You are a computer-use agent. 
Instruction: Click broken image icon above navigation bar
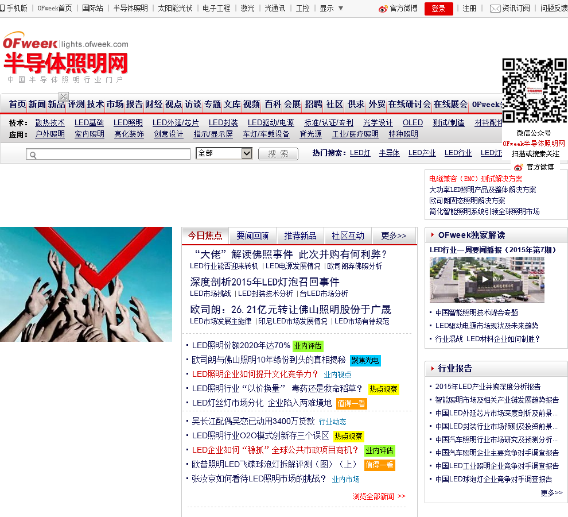(64, 97)
